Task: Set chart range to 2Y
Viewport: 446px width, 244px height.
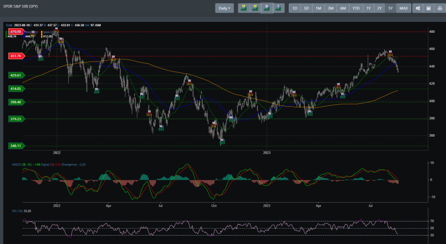Action: (x=379, y=8)
